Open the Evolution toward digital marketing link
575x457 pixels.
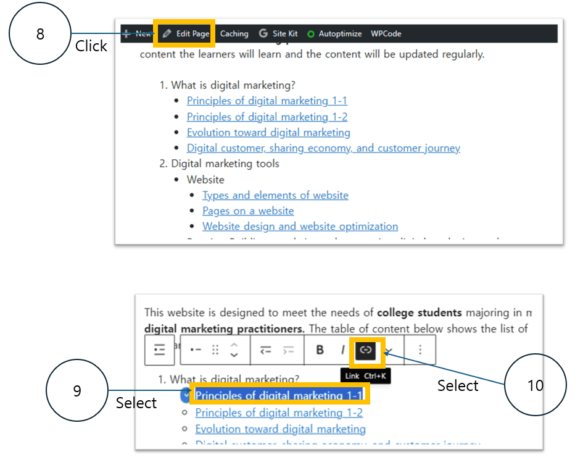268,133
